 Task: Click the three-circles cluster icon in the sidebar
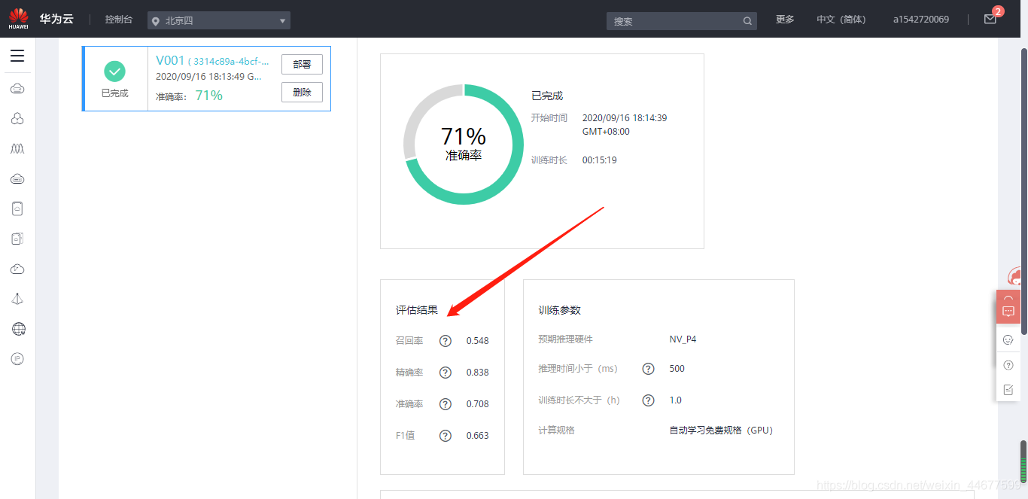click(17, 119)
